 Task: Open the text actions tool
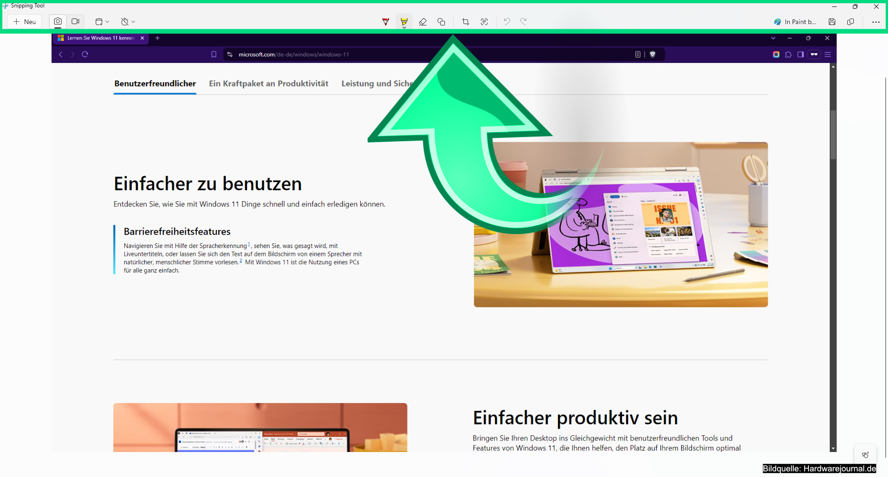click(484, 22)
